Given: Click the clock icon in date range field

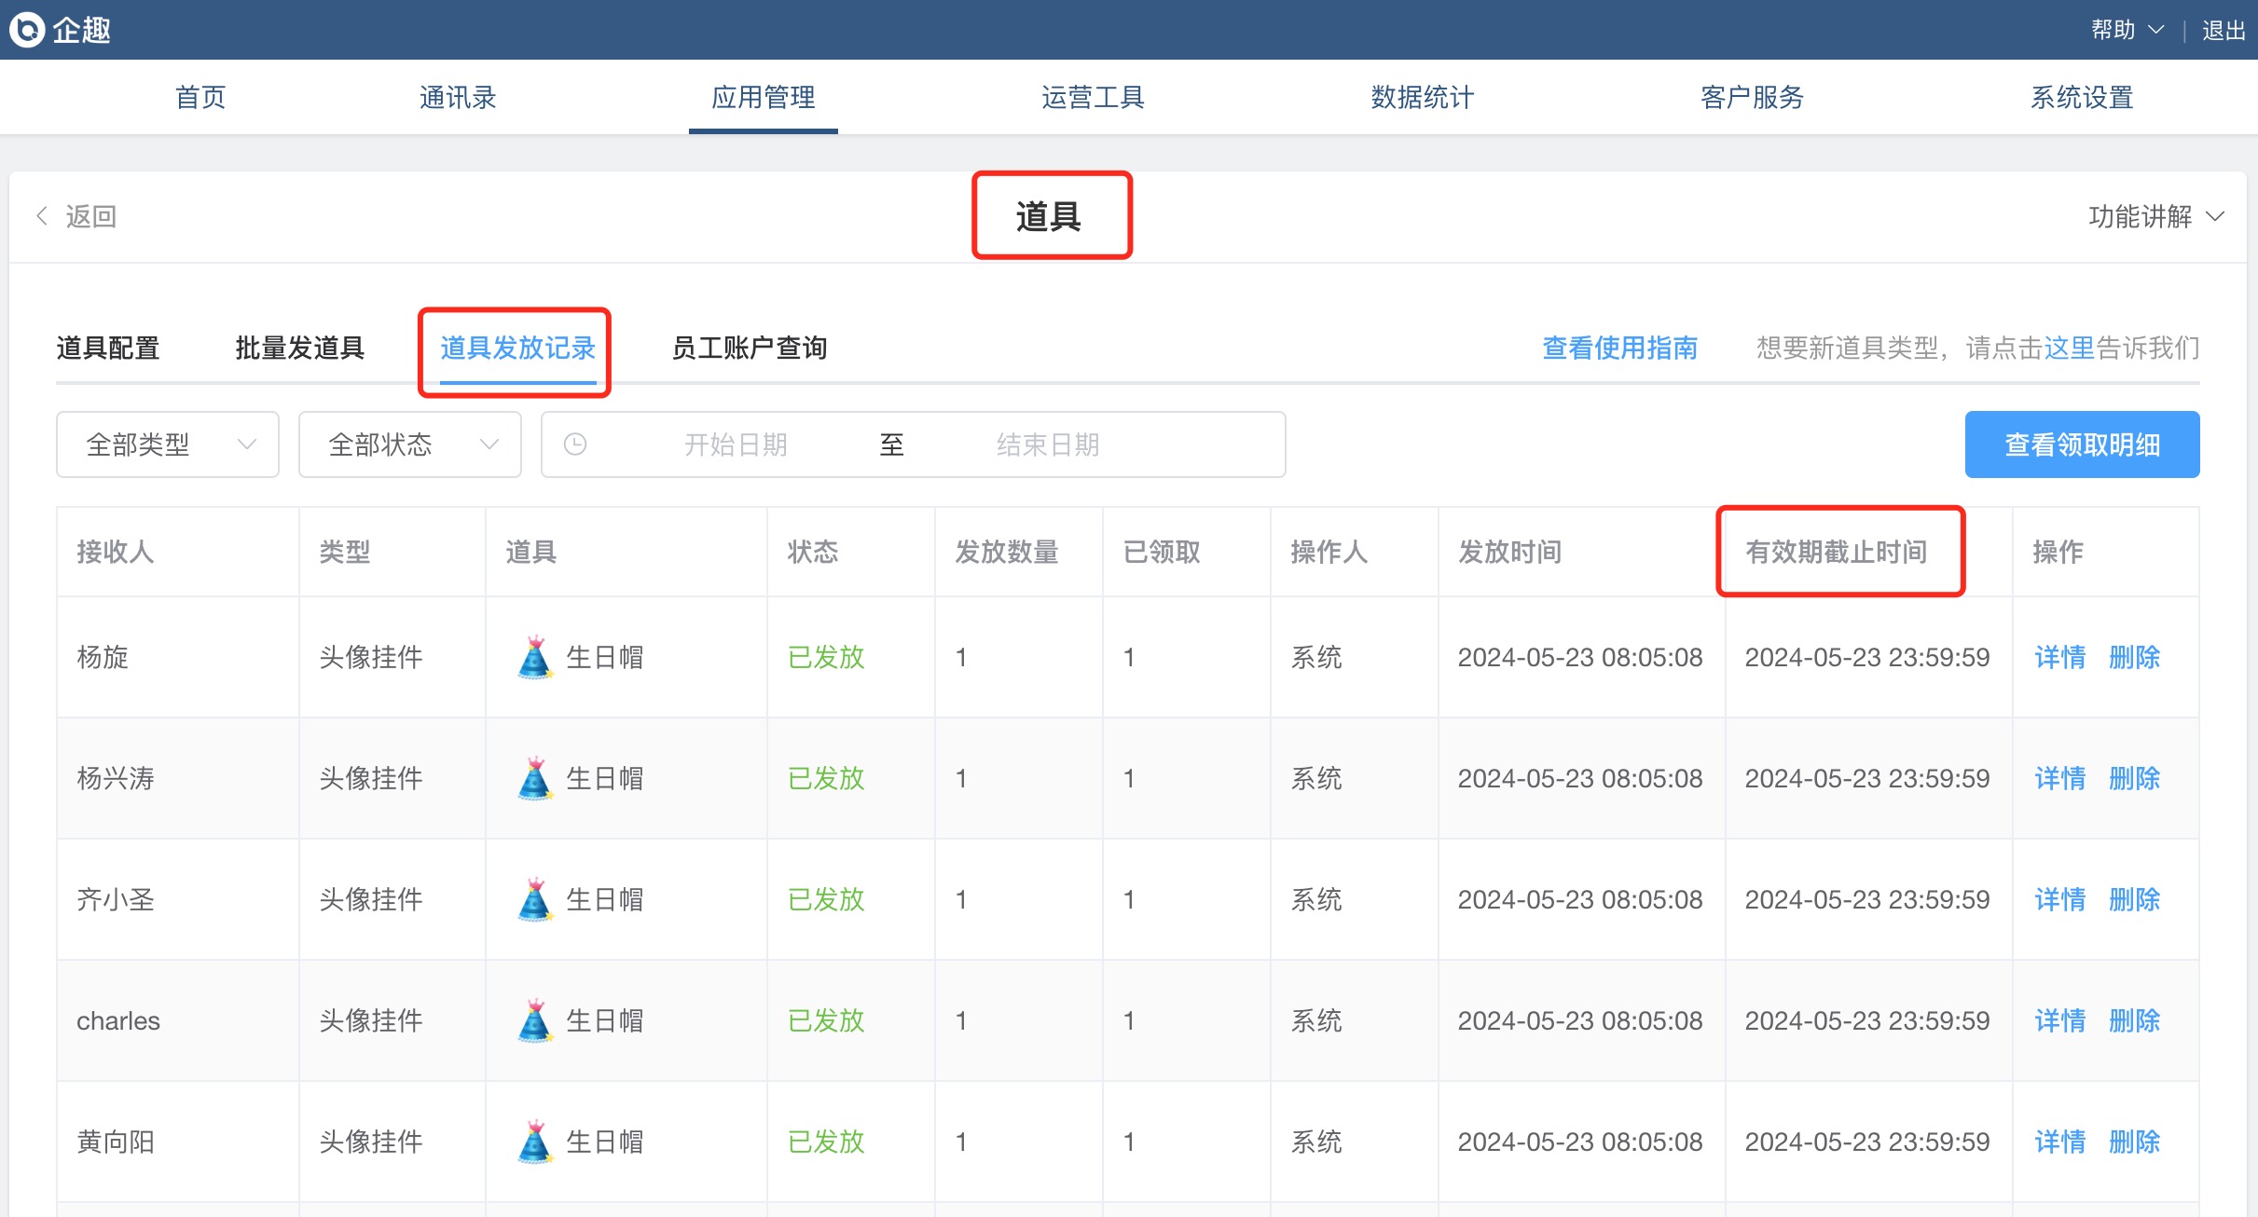Looking at the screenshot, I should [575, 444].
